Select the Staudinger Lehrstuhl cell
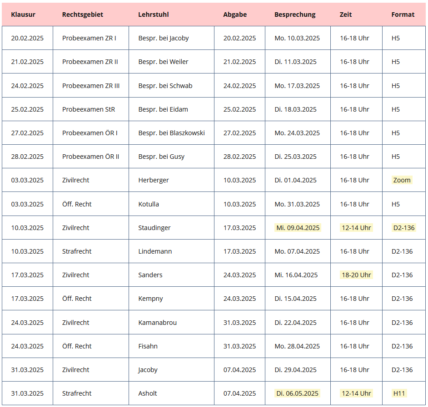 (154, 228)
